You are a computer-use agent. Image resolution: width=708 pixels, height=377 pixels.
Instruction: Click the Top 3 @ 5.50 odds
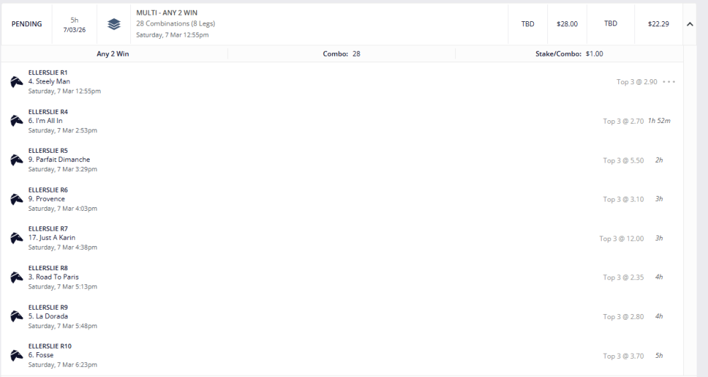coord(623,161)
